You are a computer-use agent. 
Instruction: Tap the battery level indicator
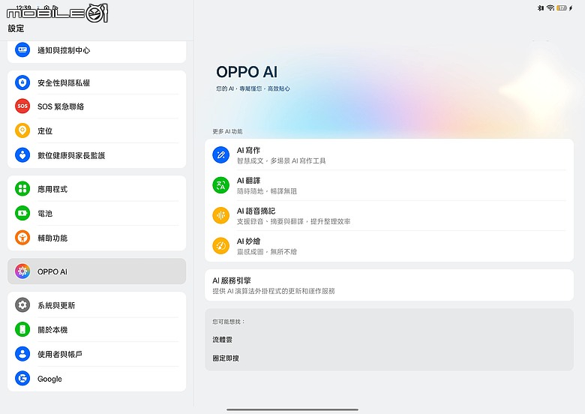pyautogui.click(x=562, y=7)
